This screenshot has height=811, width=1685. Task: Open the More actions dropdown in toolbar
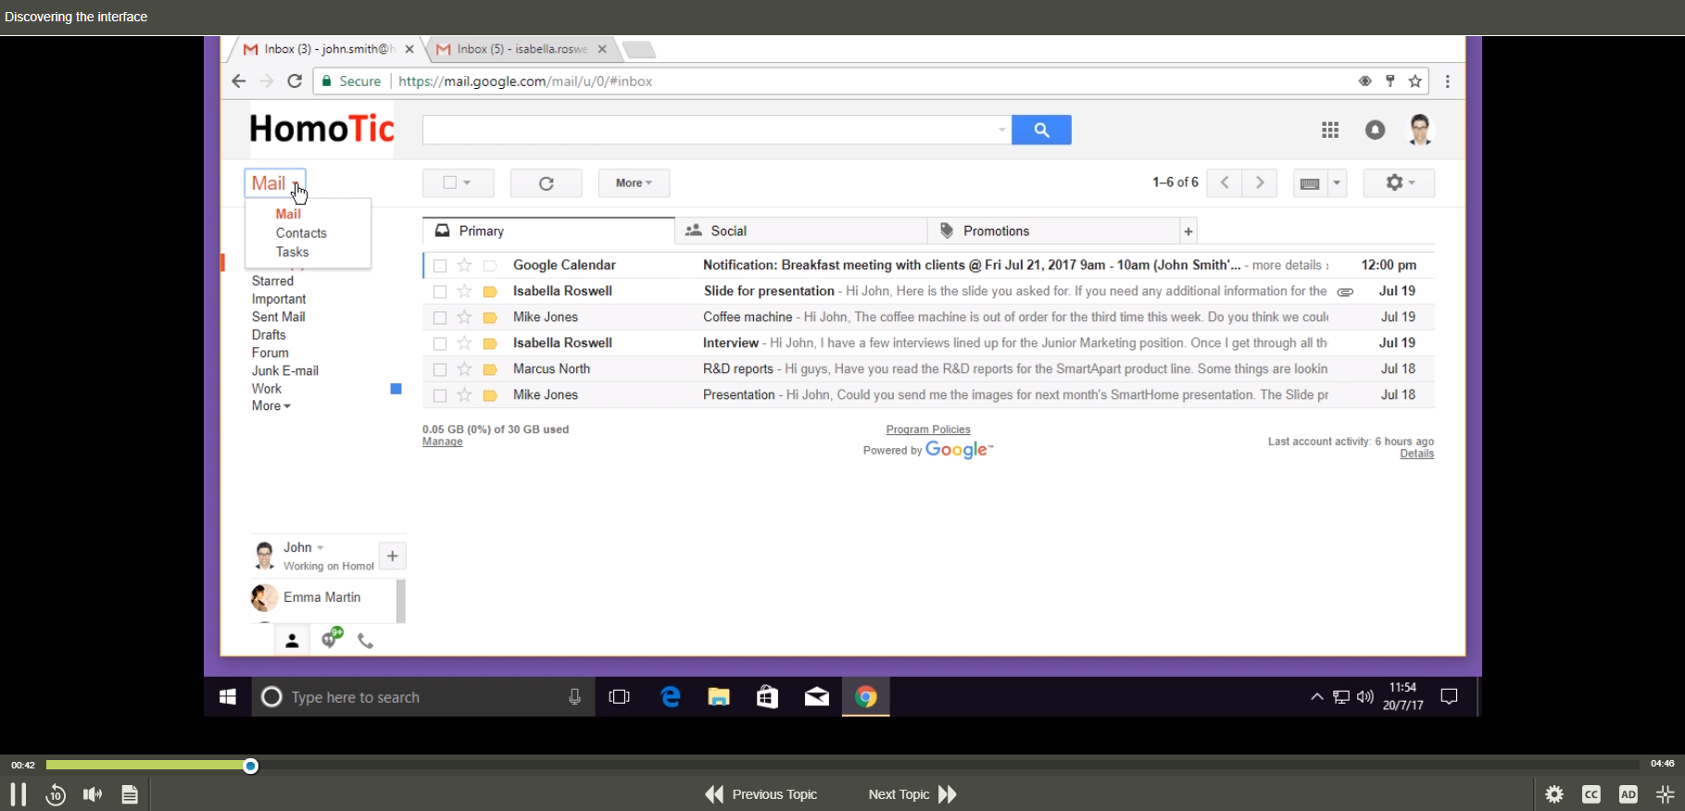(x=634, y=183)
